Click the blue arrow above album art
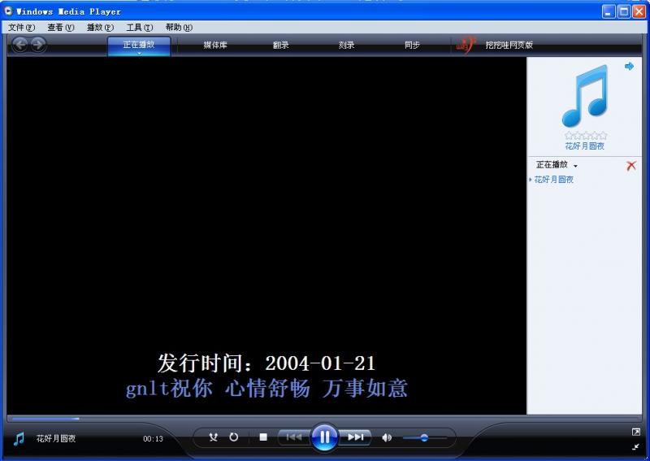The height and width of the screenshot is (461, 650). coord(629,67)
